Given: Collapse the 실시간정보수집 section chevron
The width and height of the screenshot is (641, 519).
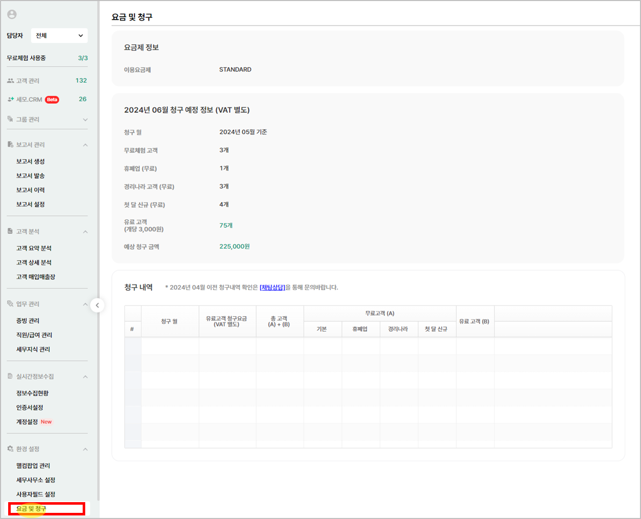Looking at the screenshot, I should tap(85, 377).
